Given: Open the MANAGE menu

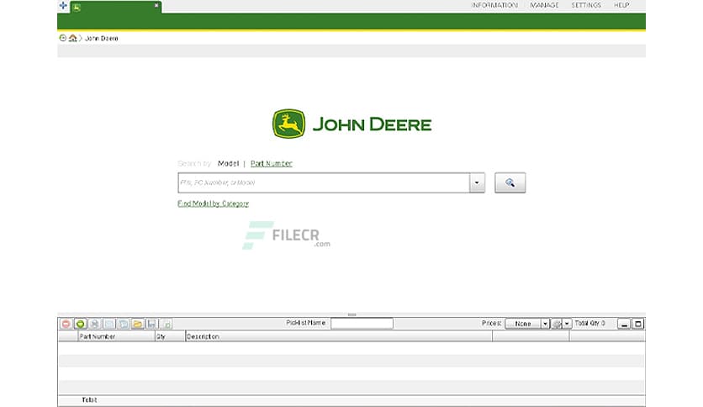Looking at the screenshot, I should [x=544, y=5].
